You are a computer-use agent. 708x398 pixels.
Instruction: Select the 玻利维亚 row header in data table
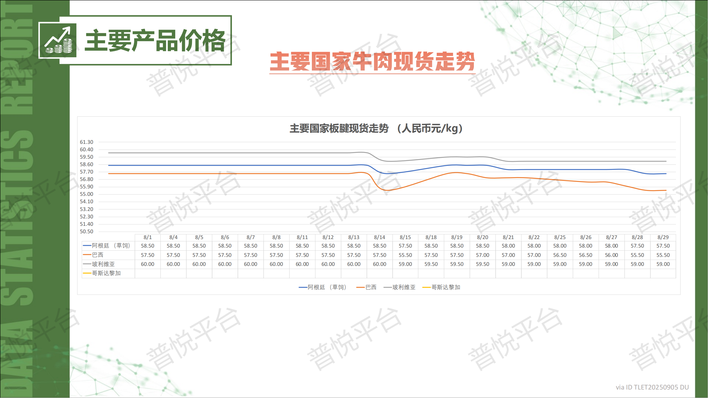(x=103, y=264)
